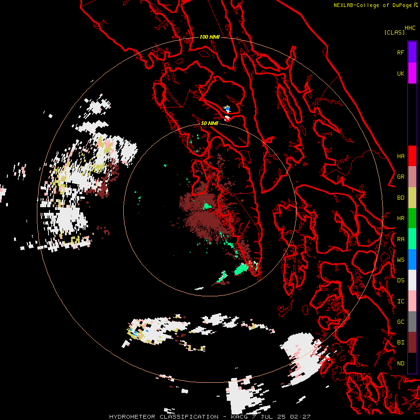Click the "HYDROMETEOR CLASSIFICATION" title text
420x420 pixels.
tap(164, 417)
